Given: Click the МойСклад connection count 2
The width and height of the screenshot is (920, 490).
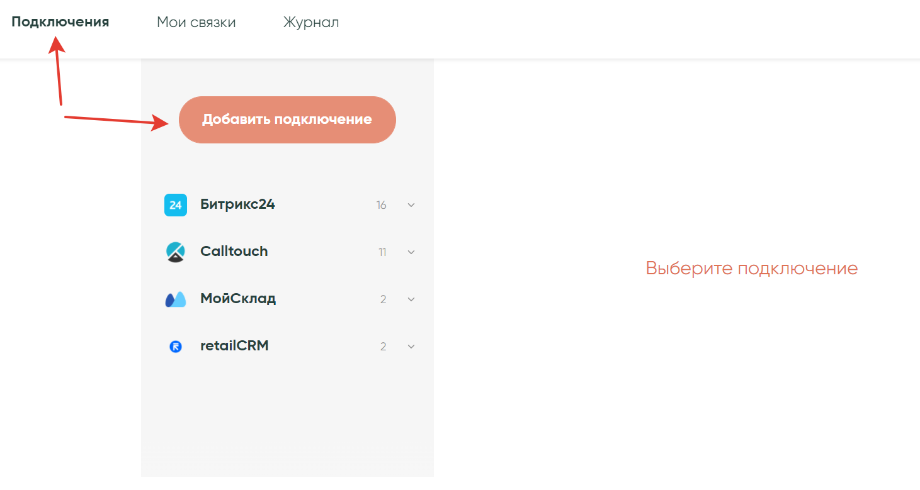Looking at the screenshot, I should click(383, 299).
